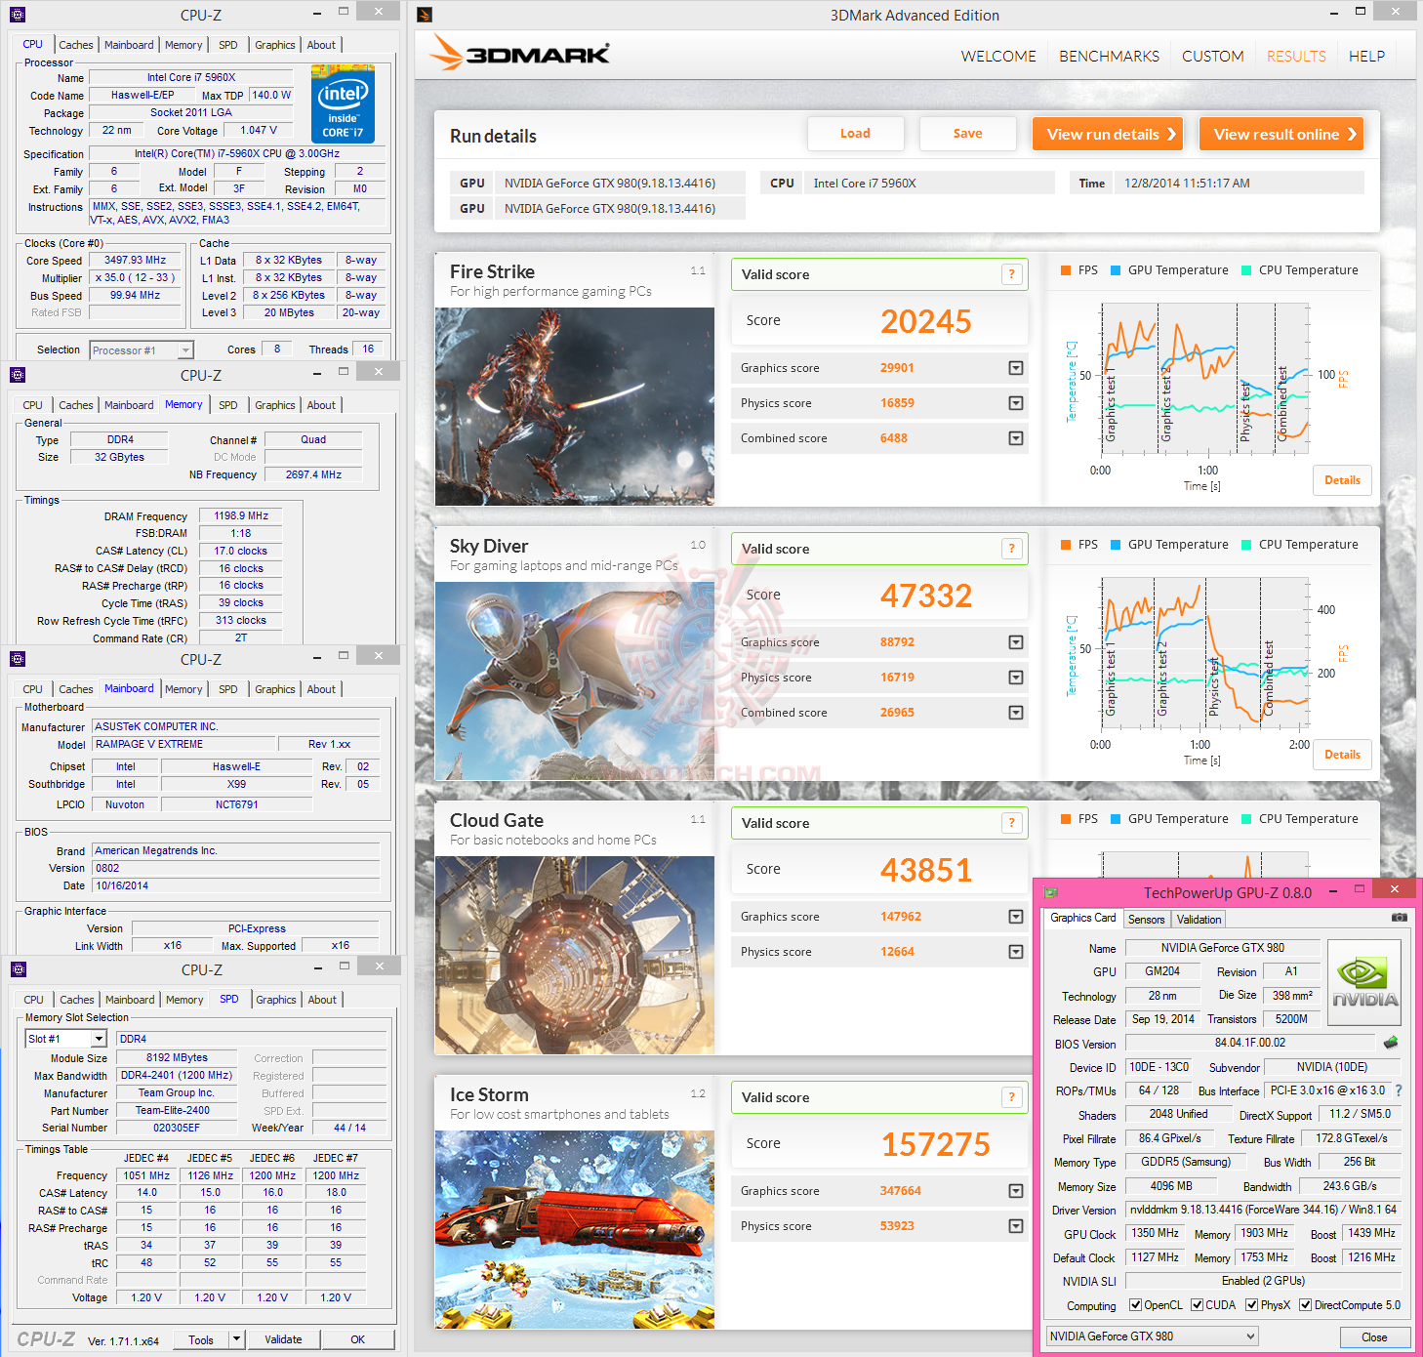Viewport: 1423px width, 1357px height.
Task: Click the Intel Core i7 logo in CPU-Z
Action: pyautogui.click(x=343, y=104)
